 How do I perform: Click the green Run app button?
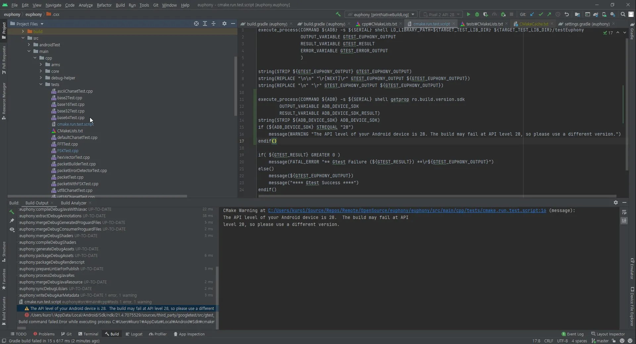click(x=468, y=15)
